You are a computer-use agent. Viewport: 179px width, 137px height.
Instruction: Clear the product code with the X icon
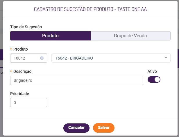[42, 58]
